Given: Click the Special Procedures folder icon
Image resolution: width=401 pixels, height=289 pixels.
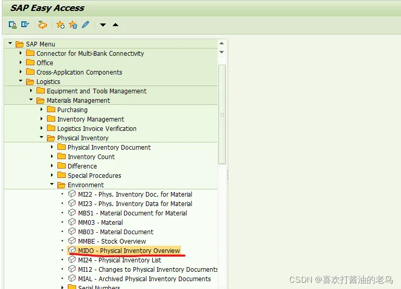Looking at the screenshot, I should [x=62, y=175].
